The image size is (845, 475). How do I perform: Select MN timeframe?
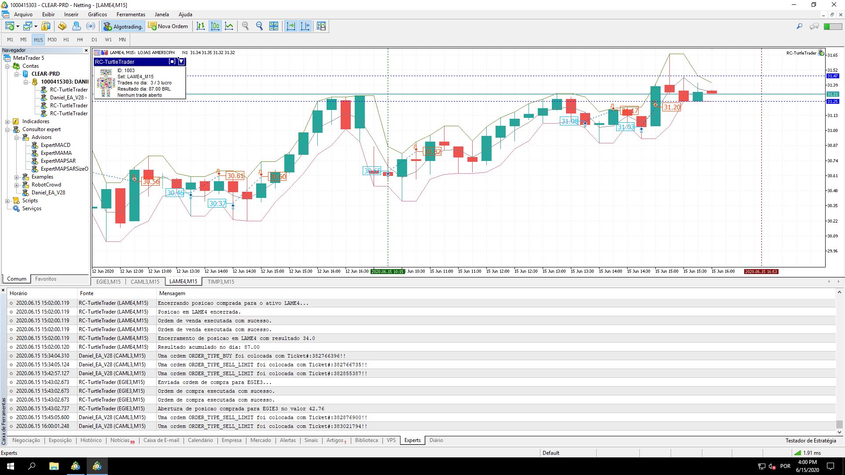click(x=122, y=40)
